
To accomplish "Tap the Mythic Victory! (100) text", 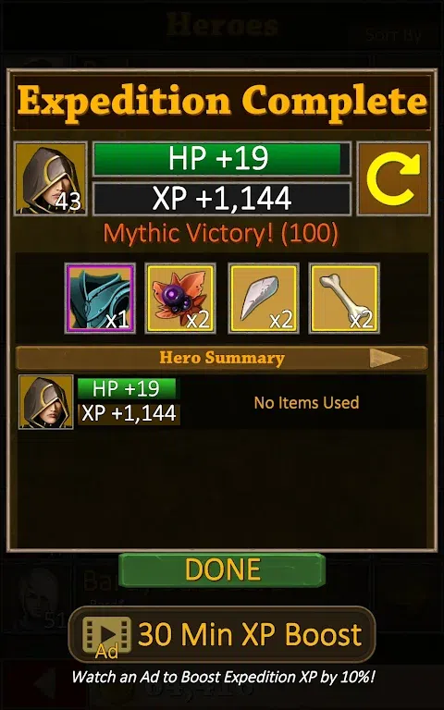I will click(221, 234).
